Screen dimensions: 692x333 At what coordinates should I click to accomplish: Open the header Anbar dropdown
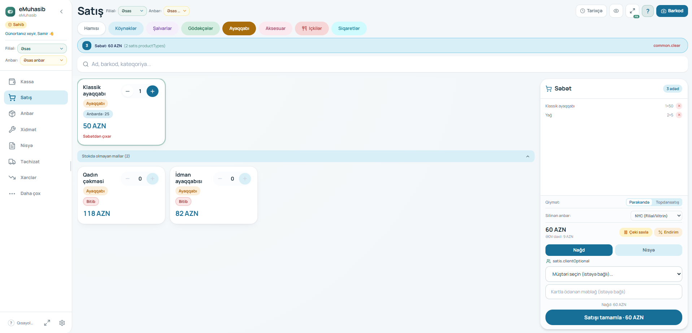coord(177,11)
